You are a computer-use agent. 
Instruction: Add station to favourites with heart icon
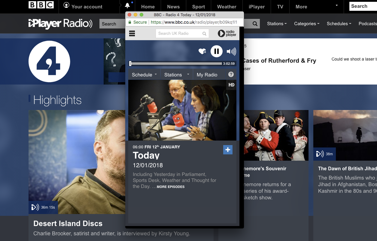pos(202,52)
